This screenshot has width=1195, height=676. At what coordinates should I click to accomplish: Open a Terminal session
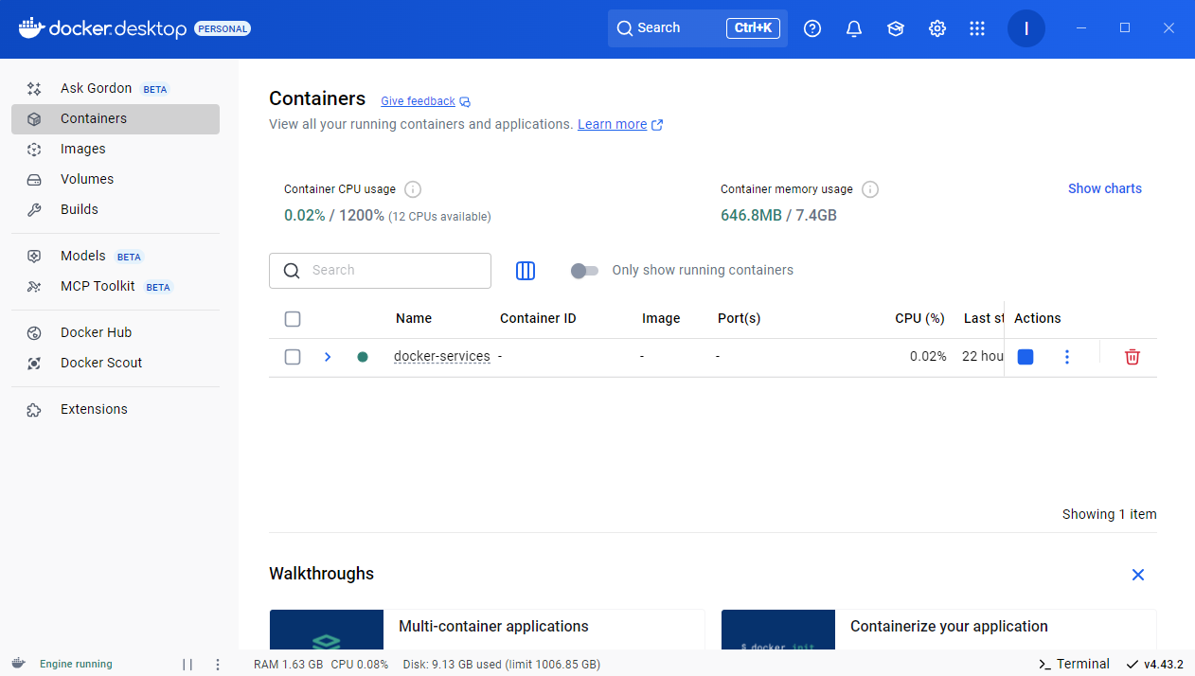tap(1073, 664)
